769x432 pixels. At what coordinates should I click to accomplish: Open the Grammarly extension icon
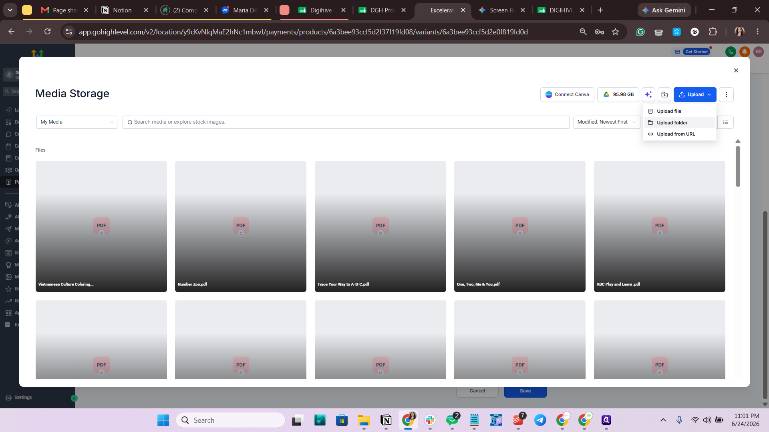(x=640, y=32)
